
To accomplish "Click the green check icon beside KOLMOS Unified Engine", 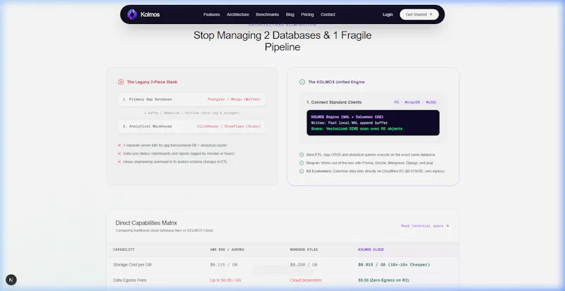I will coord(302,82).
